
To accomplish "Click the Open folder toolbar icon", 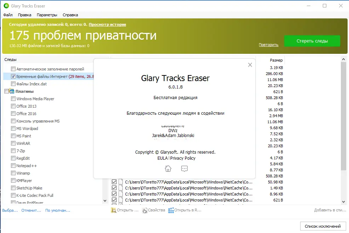I will pos(114,210).
